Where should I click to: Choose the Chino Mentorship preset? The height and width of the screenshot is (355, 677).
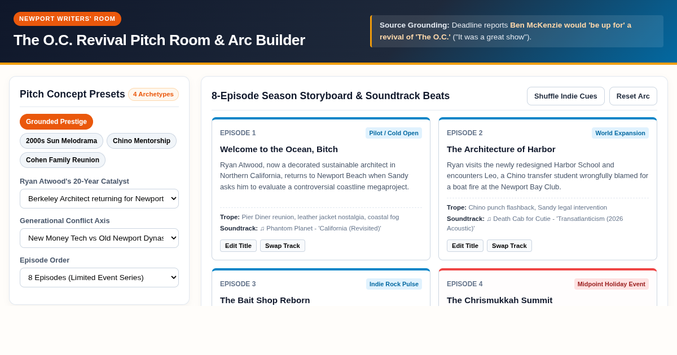coord(142,141)
